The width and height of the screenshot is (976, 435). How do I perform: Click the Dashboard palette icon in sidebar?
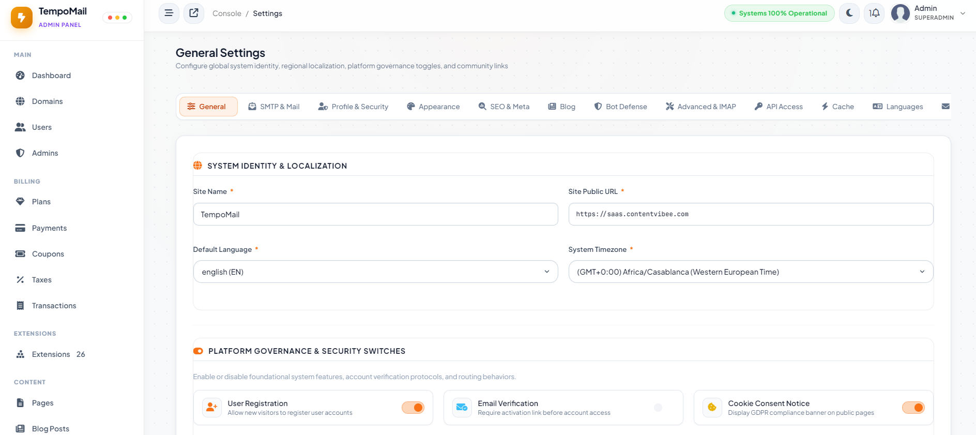(20, 76)
